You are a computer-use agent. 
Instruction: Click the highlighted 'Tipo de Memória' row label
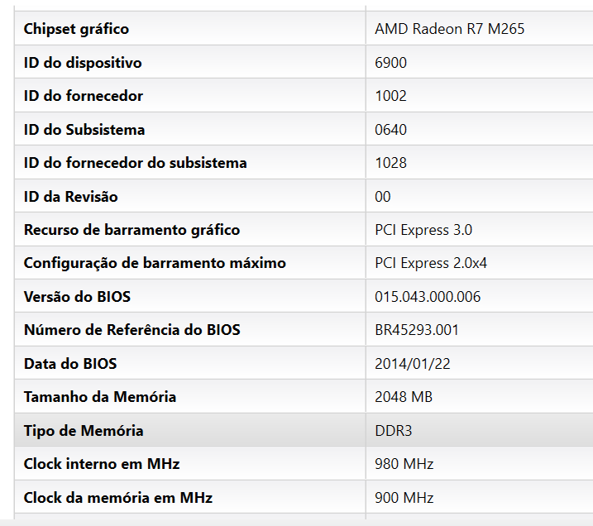click(x=84, y=431)
